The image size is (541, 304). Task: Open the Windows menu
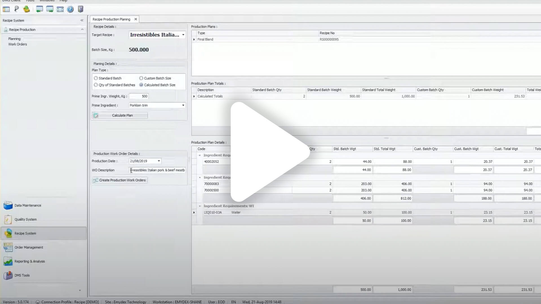tap(47, 1)
